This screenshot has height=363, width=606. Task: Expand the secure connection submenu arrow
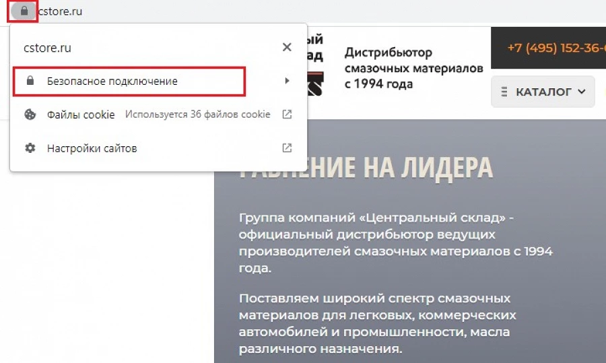tap(287, 81)
